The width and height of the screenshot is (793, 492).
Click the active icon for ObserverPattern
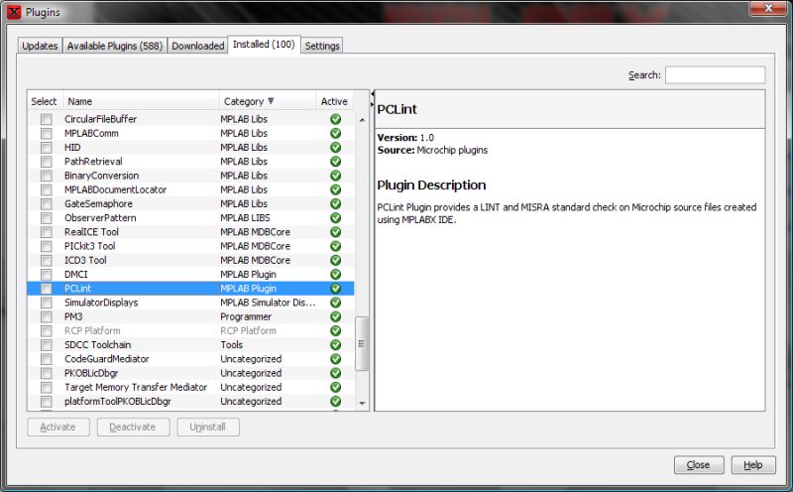click(x=335, y=218)
